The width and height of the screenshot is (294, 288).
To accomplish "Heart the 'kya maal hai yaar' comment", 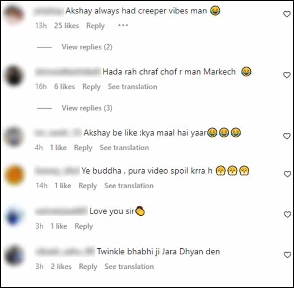I will pos(287,136).
